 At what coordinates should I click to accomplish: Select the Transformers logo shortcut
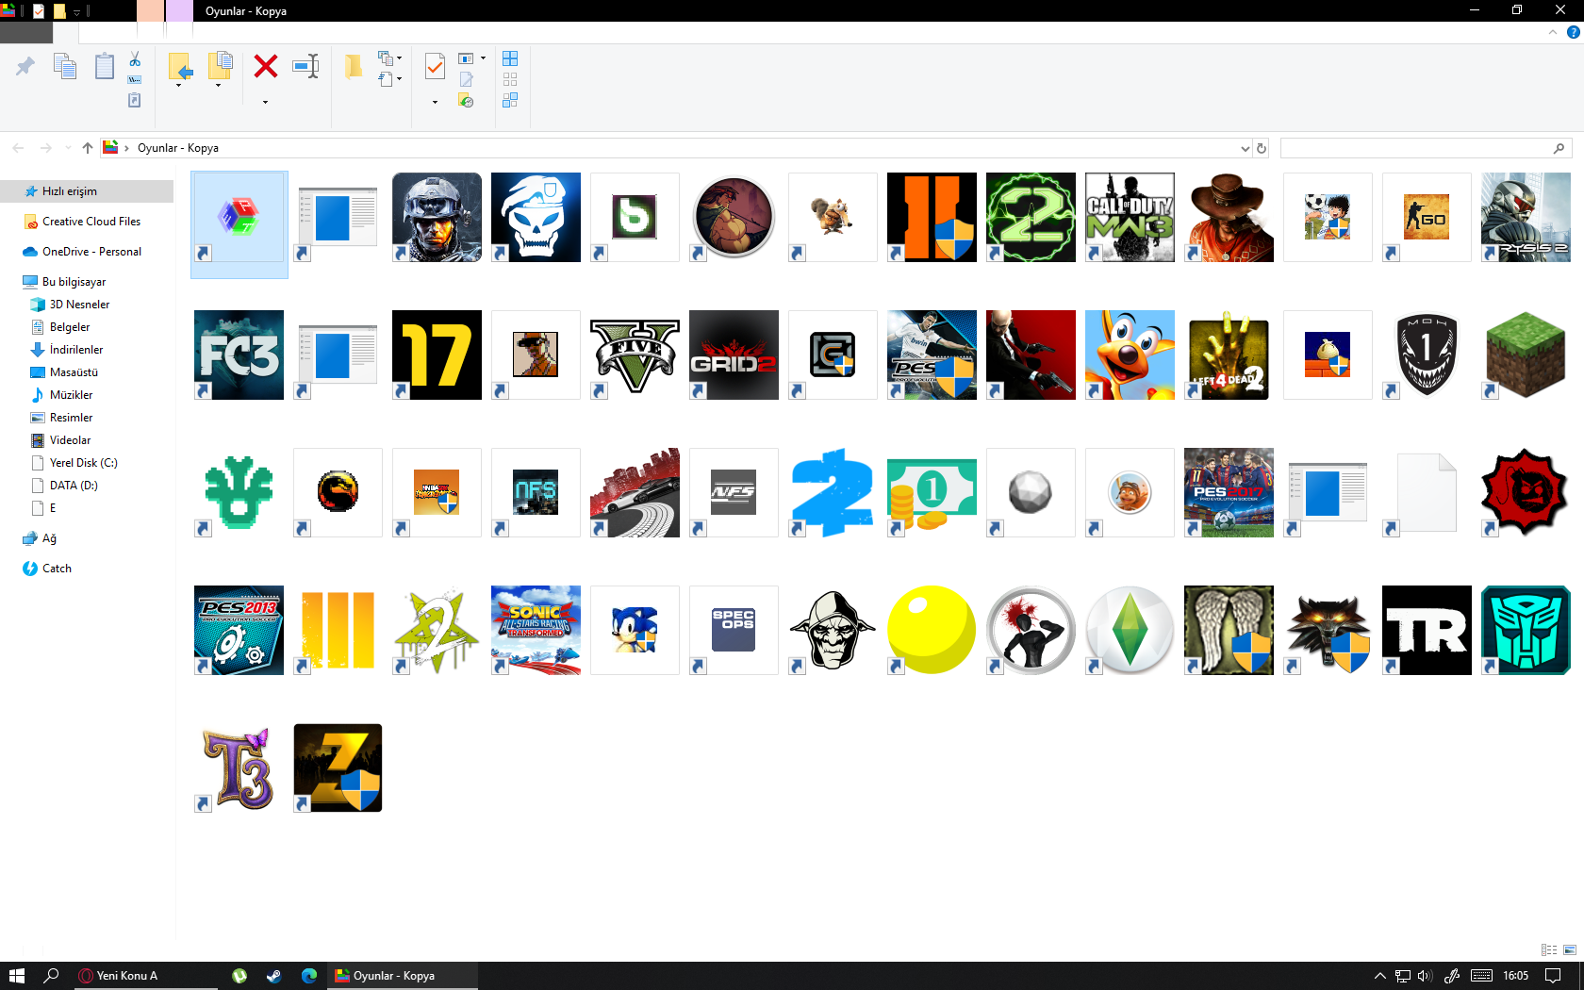[x=1526, y=630]
